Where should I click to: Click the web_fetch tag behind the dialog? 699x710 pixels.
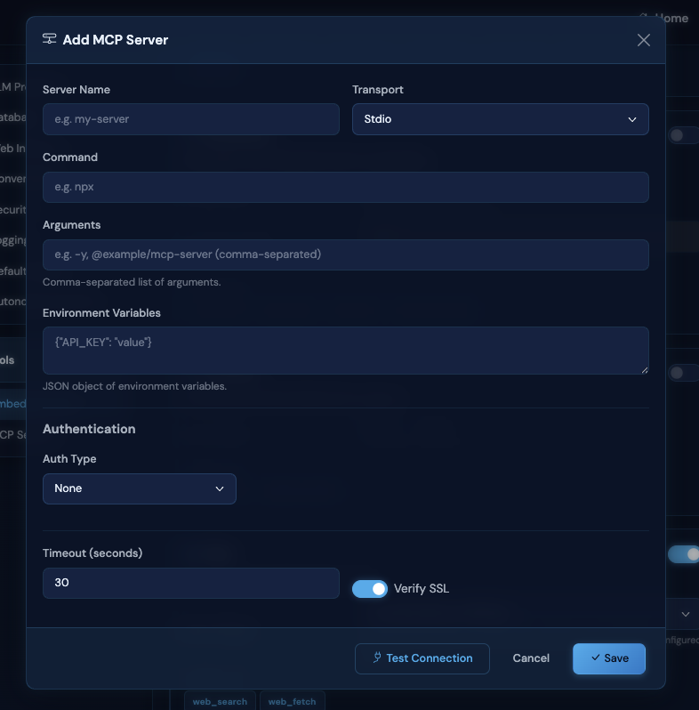[292, 701]
